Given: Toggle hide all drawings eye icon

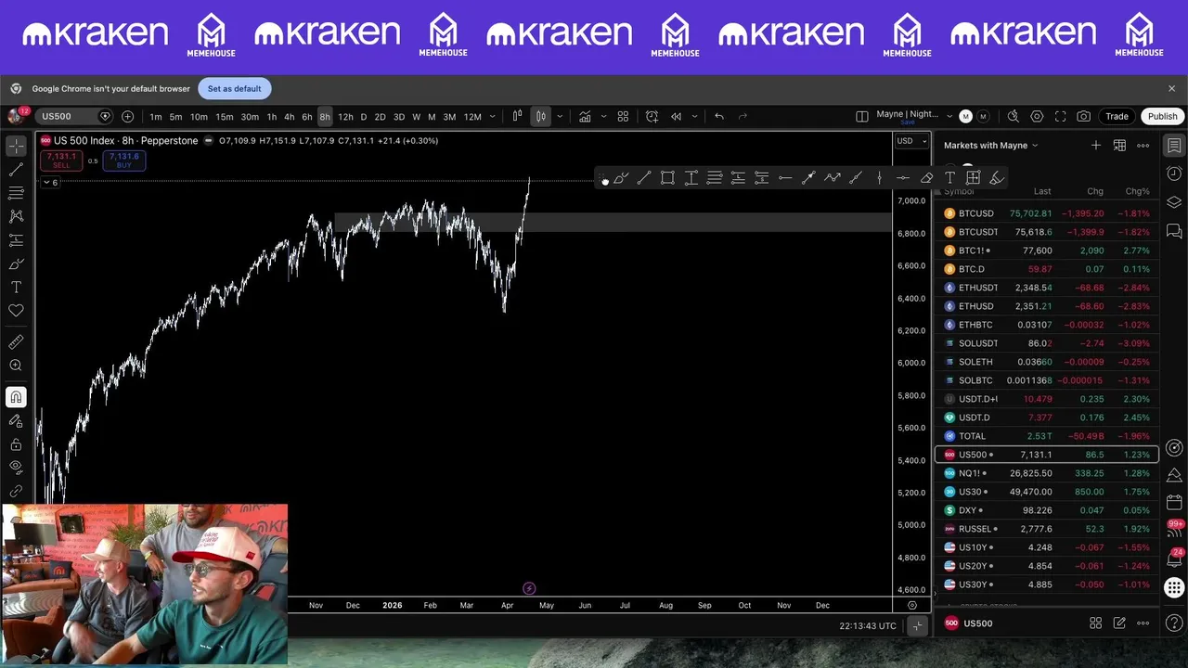Looking at the screenshot, I should (x=16, y=467).
